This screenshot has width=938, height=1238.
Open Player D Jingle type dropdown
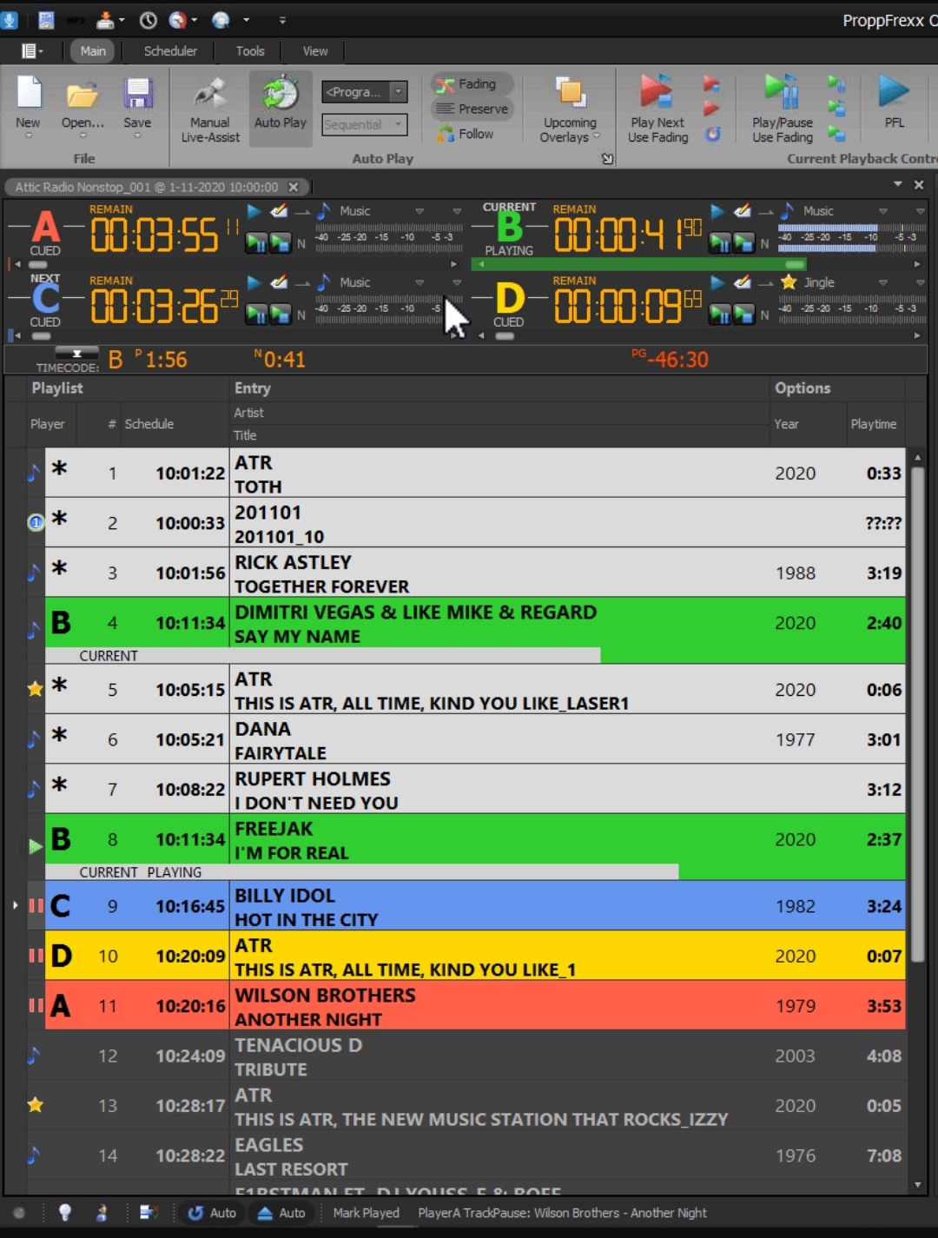[x=882, y=282]
